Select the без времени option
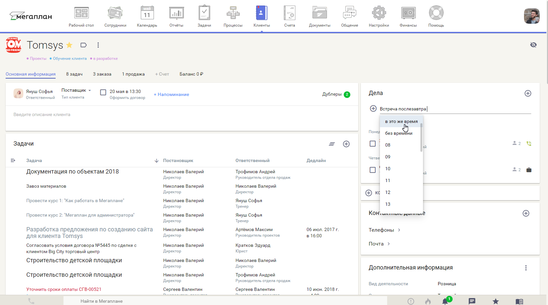The width and height of the screenshot is (548, 305). (x=401, y=133)
